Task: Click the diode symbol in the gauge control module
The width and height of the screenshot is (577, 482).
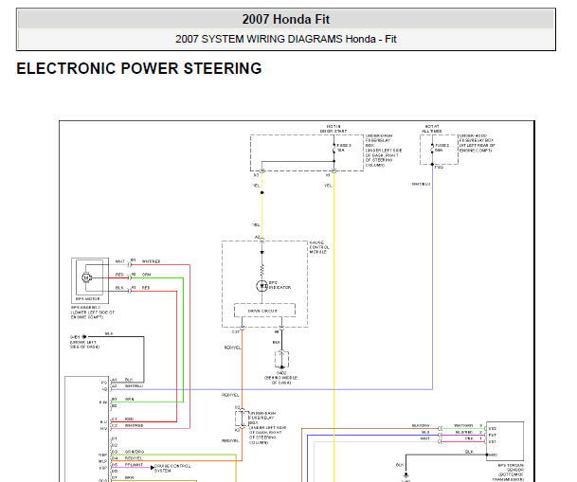Action: click(262, 253)
